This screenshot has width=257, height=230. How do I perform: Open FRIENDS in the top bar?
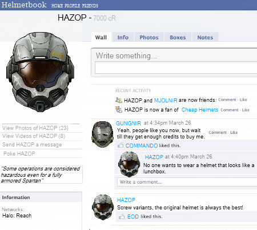(90, 6)
